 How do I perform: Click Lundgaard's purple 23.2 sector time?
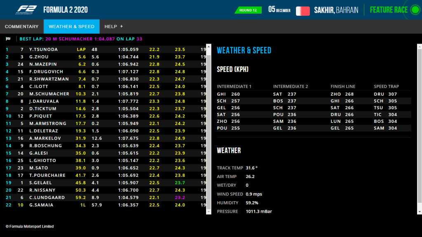180,198
